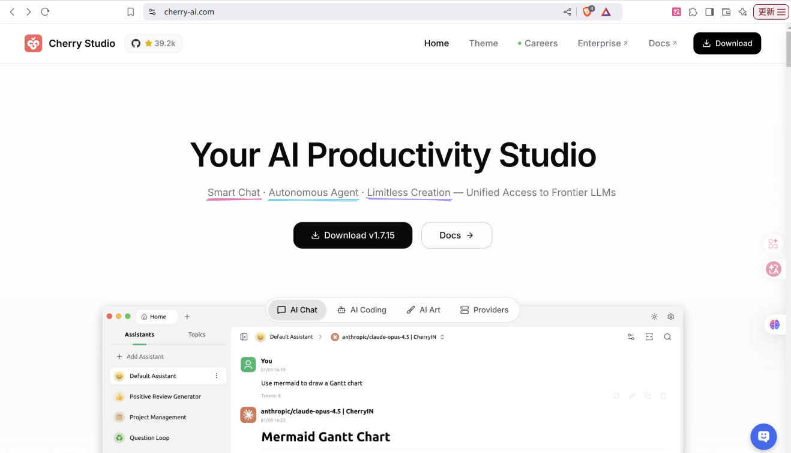The width and height of the screenshot is (791, 453).
Task: Open the blue chat support bubble
Action: [763, 436]
